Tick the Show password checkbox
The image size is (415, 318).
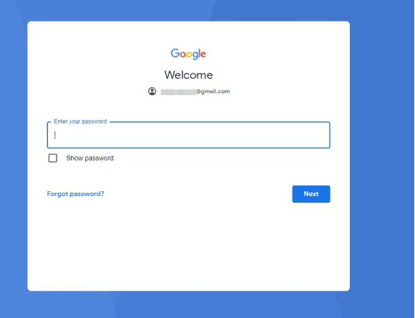pyautogui.click(x=53, y=158)
